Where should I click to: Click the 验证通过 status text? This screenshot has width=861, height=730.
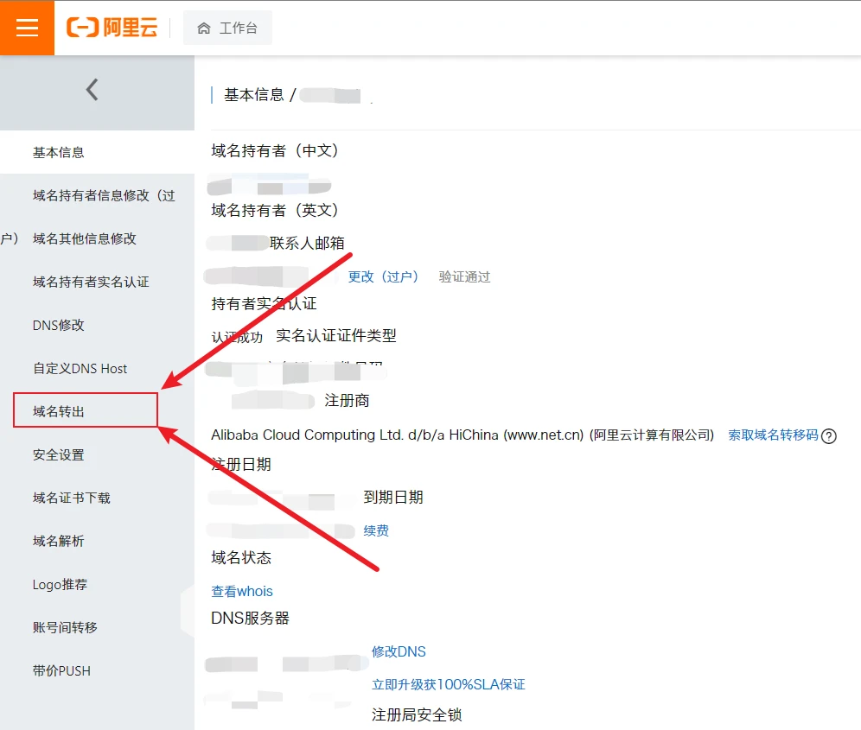pyautogui.click(x=464, y=276)
